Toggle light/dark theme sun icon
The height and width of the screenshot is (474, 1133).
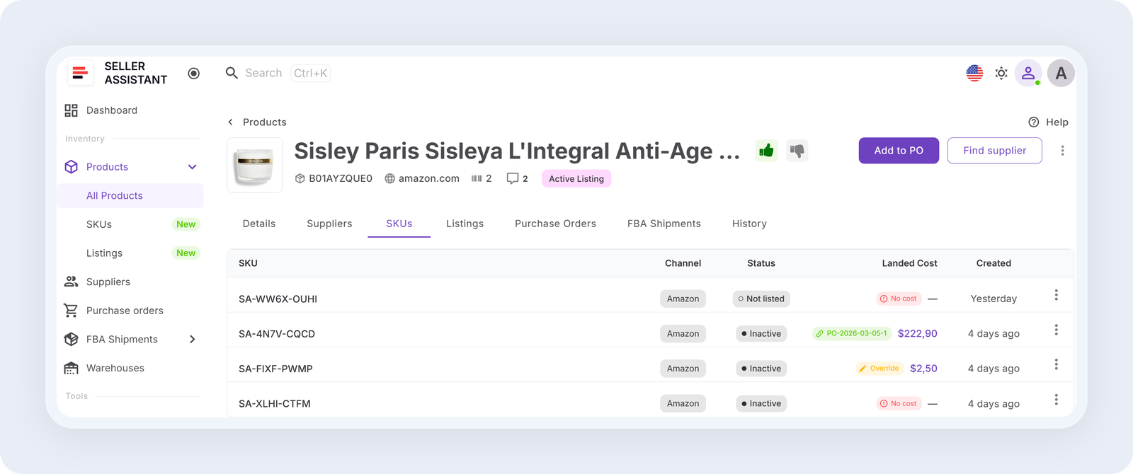point(1001,73)
